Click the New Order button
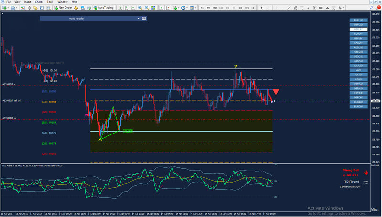 point(63,8)
